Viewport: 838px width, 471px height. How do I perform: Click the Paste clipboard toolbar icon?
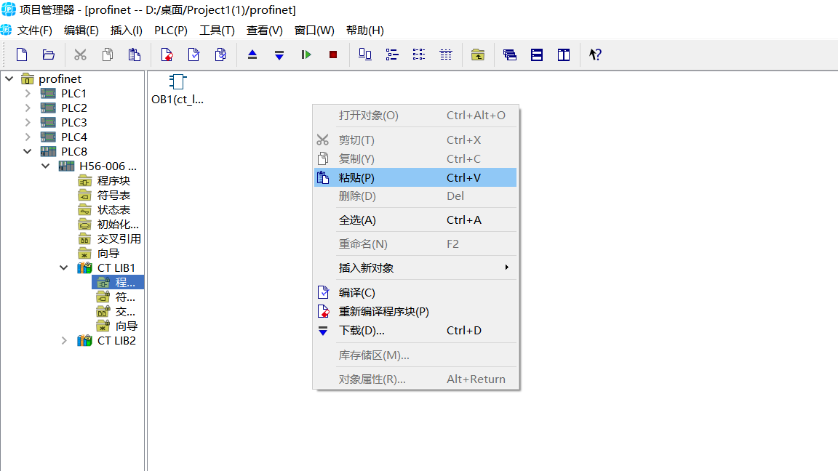click(134, 55)
